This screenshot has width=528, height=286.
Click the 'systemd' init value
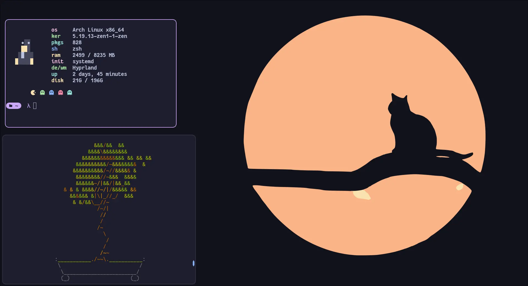(83, 61)
